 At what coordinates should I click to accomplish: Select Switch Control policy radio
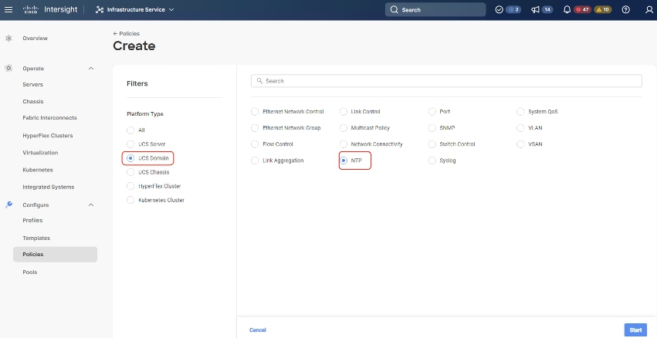click(432, 144)
